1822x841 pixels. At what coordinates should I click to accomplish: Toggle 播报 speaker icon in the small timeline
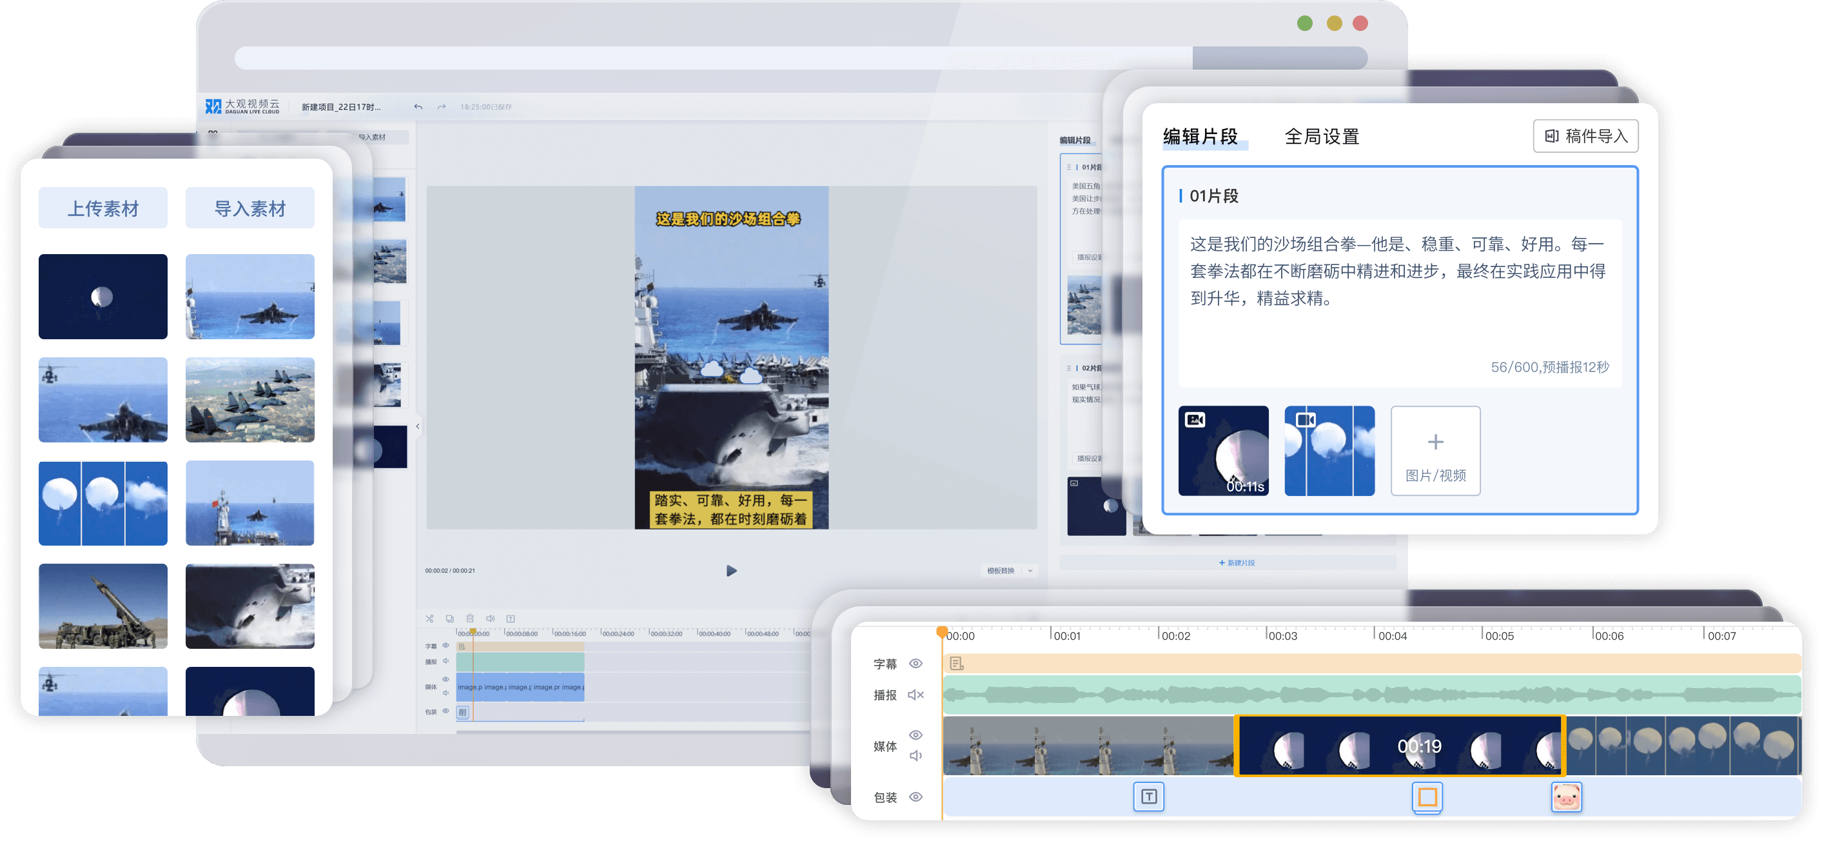(446, 660)
